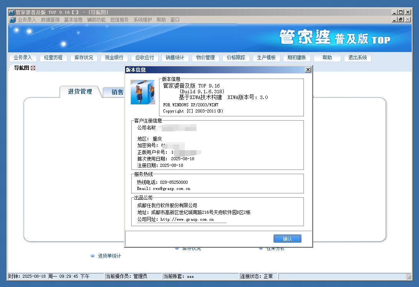Click the 热线电话 028-85250000 text
This screenshot has width=419, height=287.
pyautogui.click(x=162, y=182)
